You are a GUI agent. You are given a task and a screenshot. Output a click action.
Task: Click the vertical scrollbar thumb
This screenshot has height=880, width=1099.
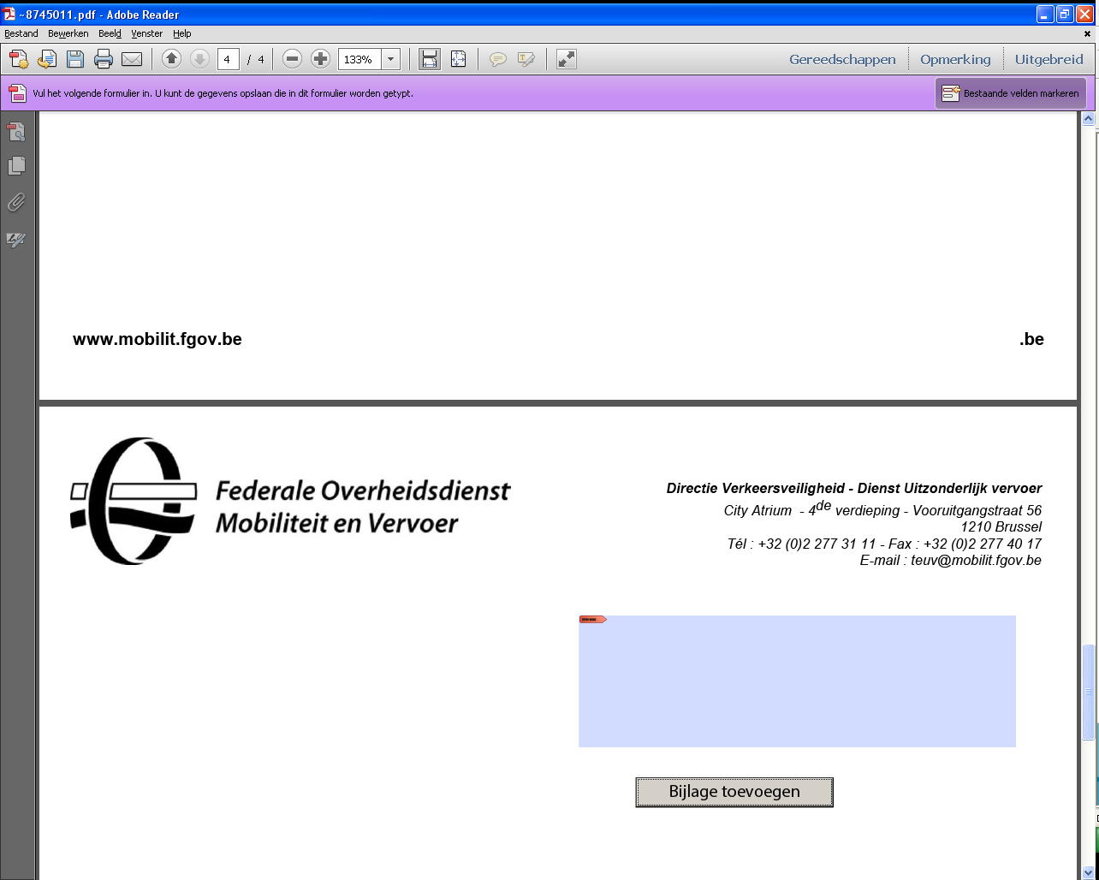1089,692
